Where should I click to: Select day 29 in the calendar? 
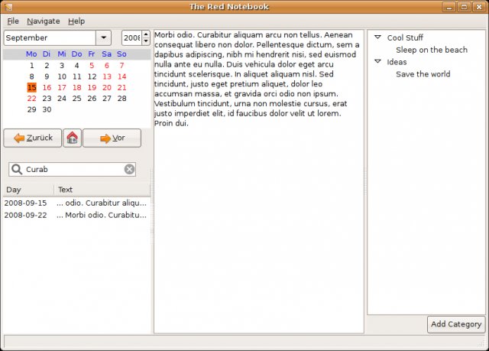click(x=32, y=109)
